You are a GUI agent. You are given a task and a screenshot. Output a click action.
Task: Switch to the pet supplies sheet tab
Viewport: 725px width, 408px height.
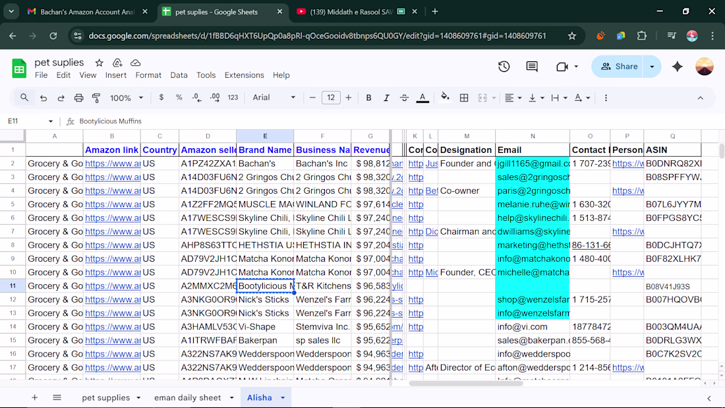click(x=106, y=397)
